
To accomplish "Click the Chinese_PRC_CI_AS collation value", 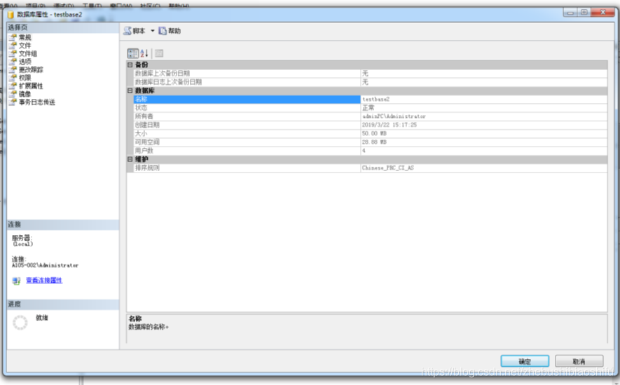I will [388, 168].
